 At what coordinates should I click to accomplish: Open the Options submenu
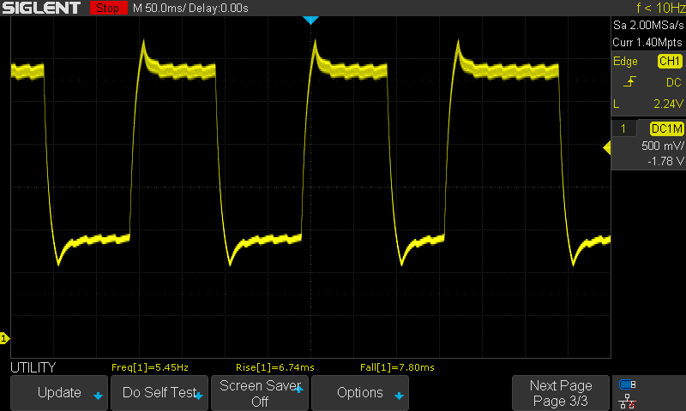(x=360, y=393)
